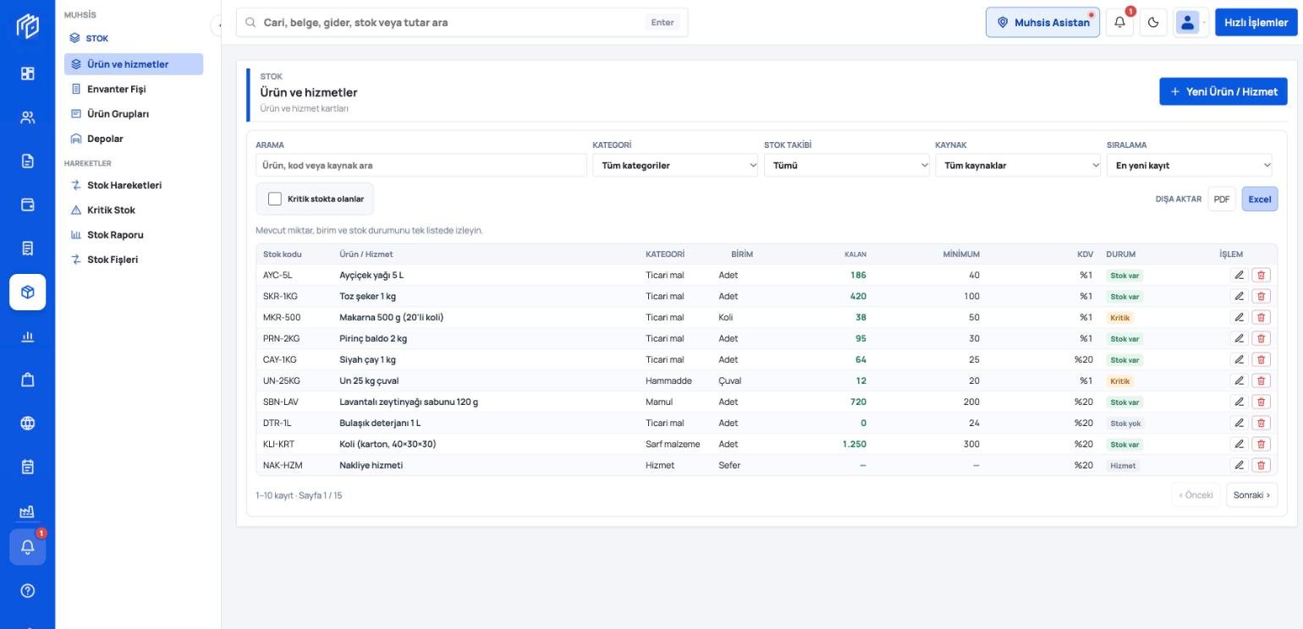Screen dimensions: 1303x629
Task: Open Stok Fişleri in sidebar
Action: point(134,260)
